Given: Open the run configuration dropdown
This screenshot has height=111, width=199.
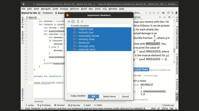Looking at the screenshot, I should 138,13.
